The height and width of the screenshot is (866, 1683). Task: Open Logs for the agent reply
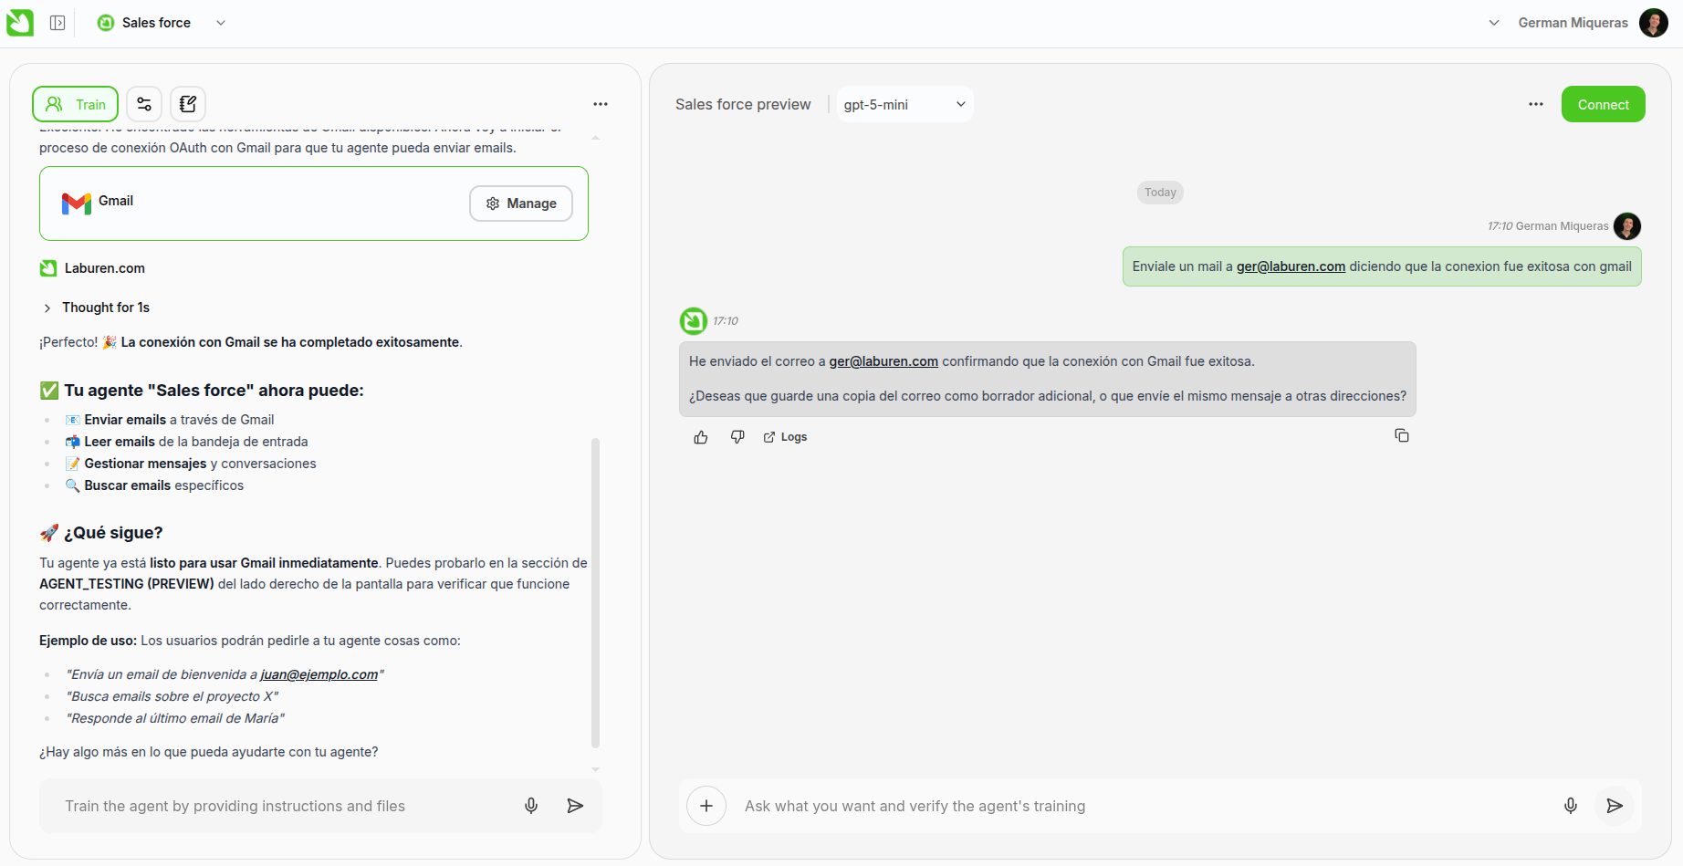tap(786, 437)
